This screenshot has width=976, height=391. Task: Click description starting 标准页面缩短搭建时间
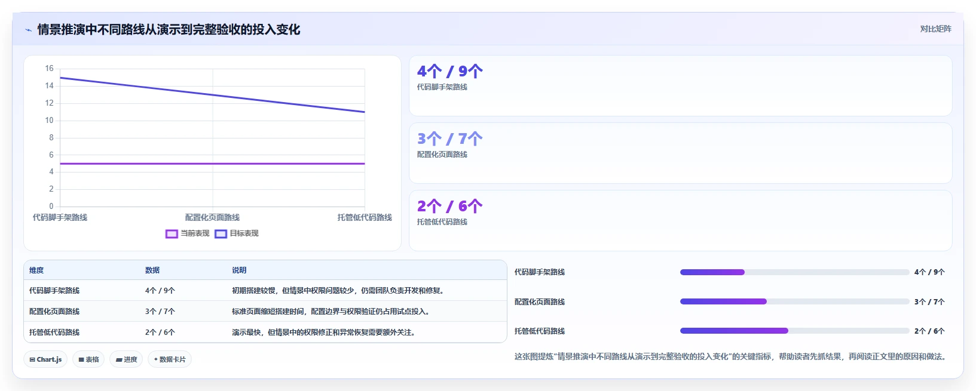[x=332, y=312]
